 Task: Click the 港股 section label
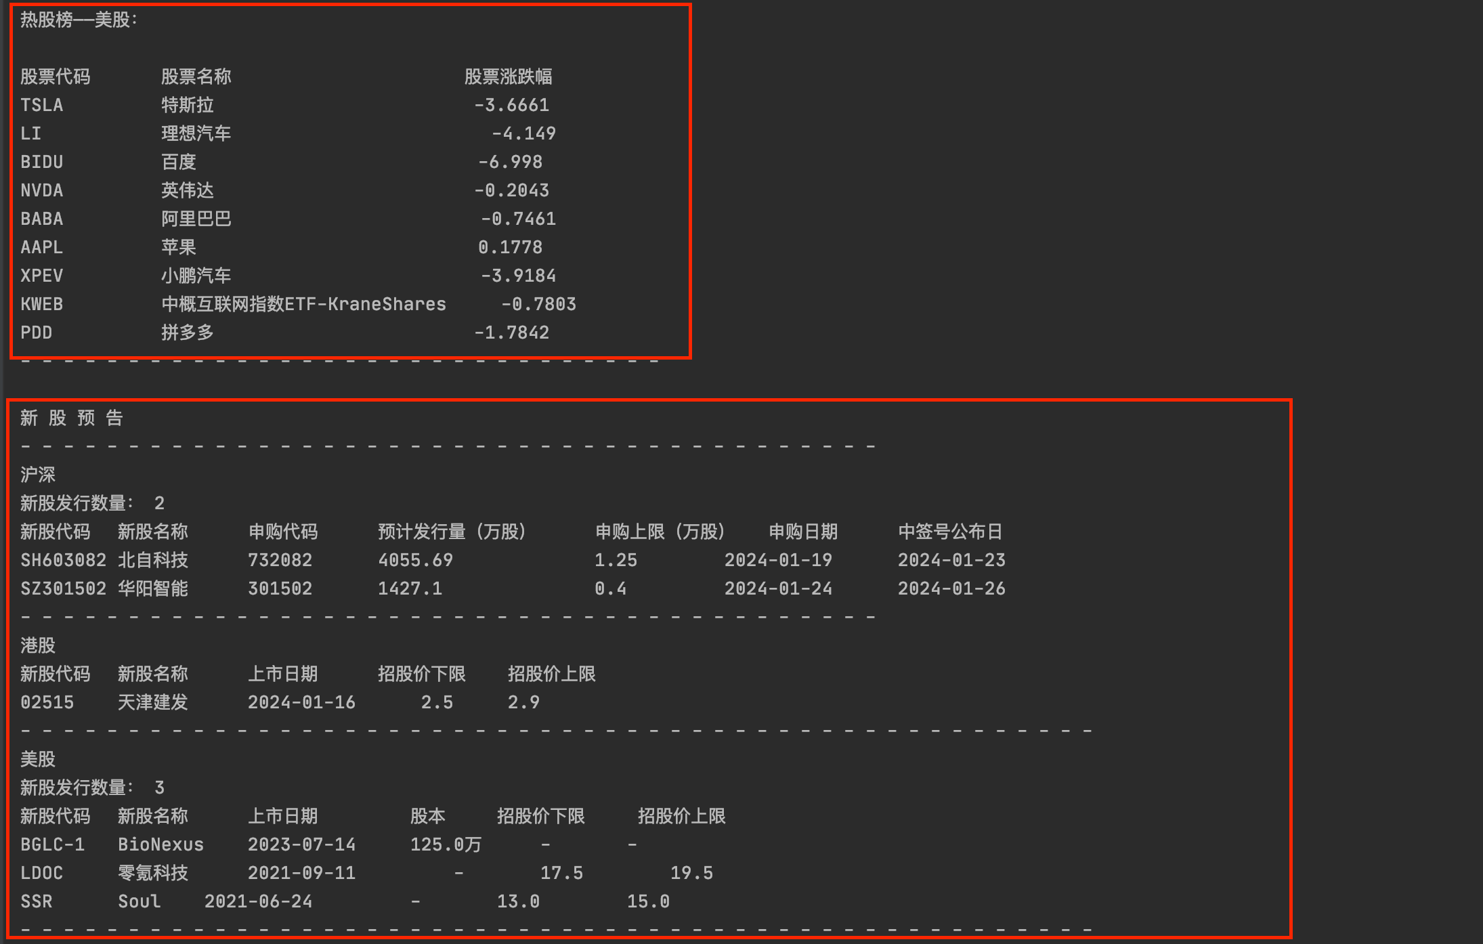coord(37,645)
